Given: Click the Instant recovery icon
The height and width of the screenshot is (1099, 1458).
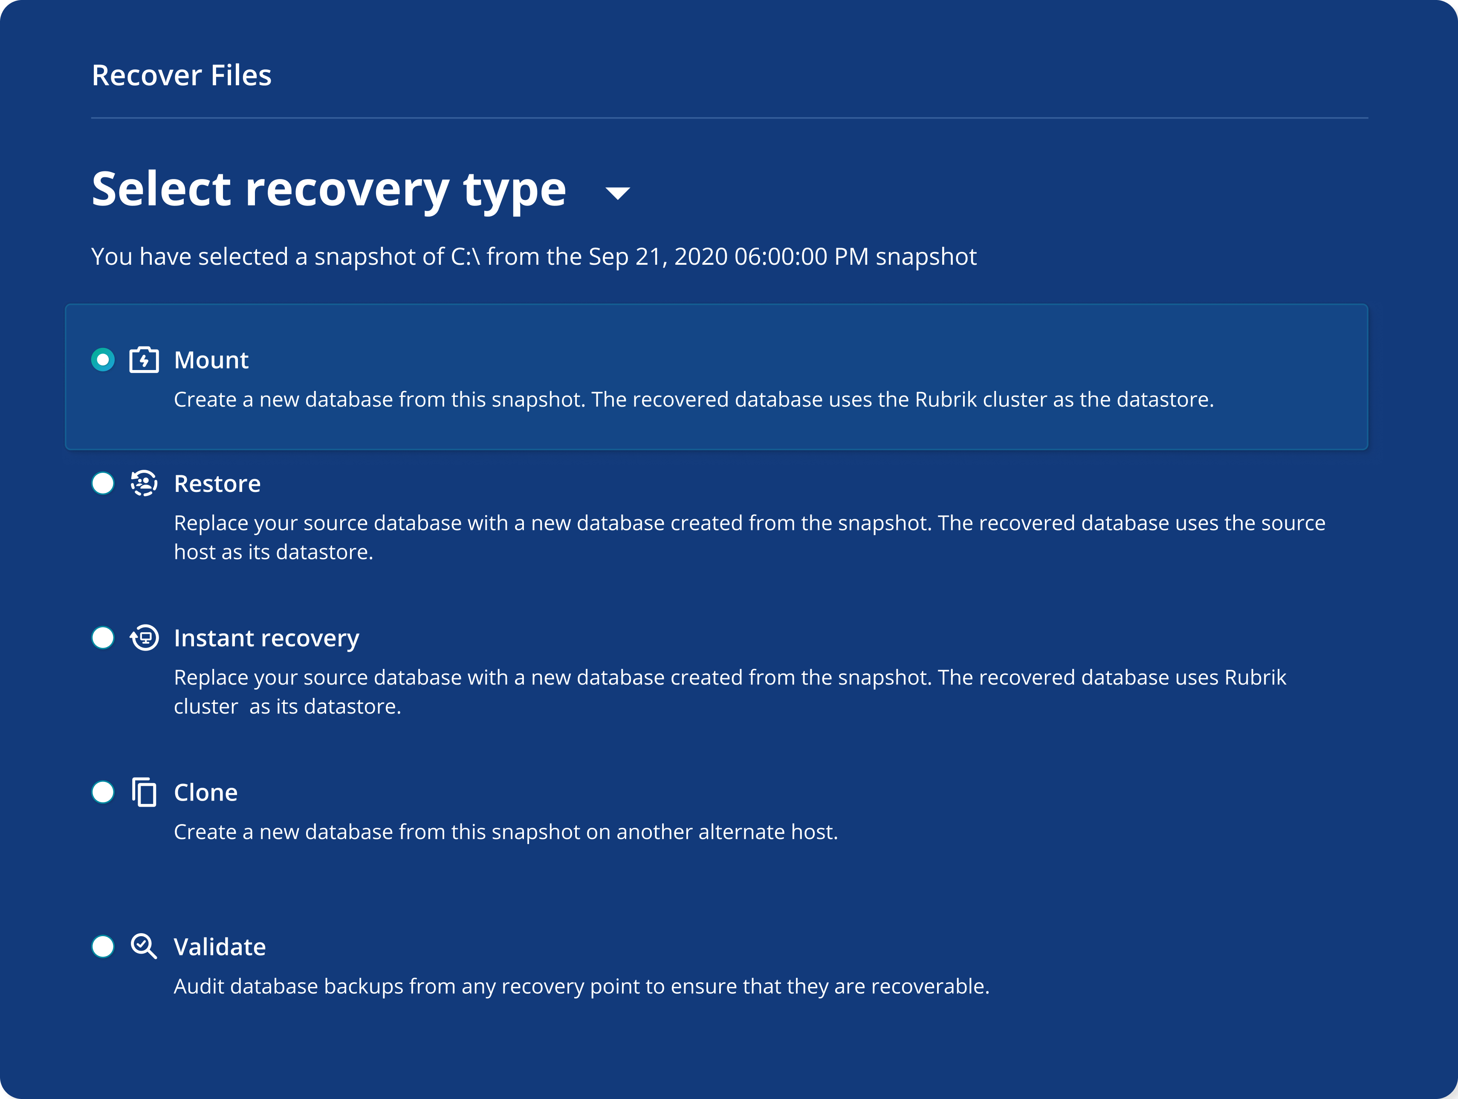Looking at the screenshot, I should coord(145,637).
